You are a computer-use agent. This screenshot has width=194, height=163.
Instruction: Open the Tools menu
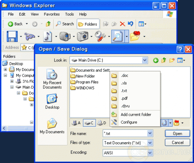69,14
